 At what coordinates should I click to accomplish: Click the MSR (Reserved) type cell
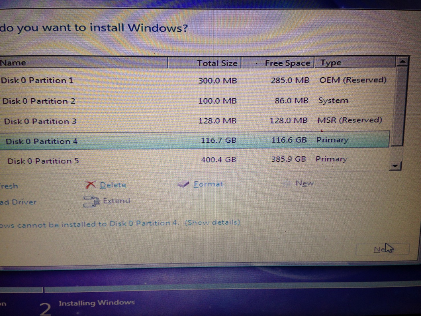350,120
